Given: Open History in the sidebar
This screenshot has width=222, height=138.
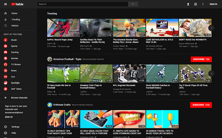Looking at the screenshot, I should tap(15, 26).
